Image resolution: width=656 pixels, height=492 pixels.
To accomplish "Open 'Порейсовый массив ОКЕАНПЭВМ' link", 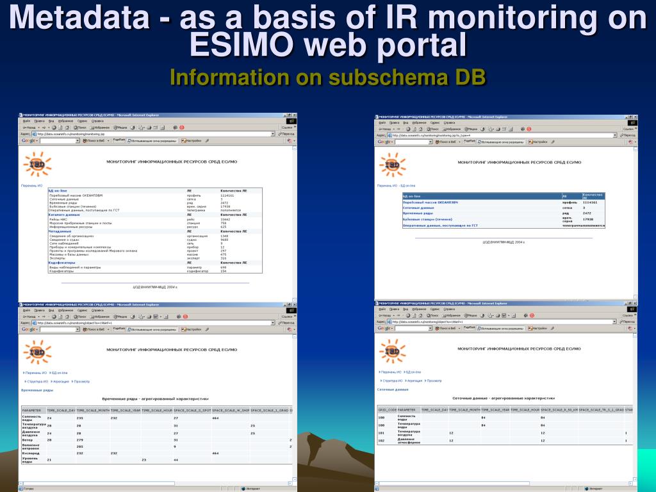I will [x=430, y=202].
